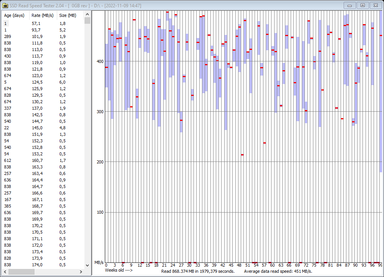
Task: Select the row with rate 164,7
Action: click(43, 187)
